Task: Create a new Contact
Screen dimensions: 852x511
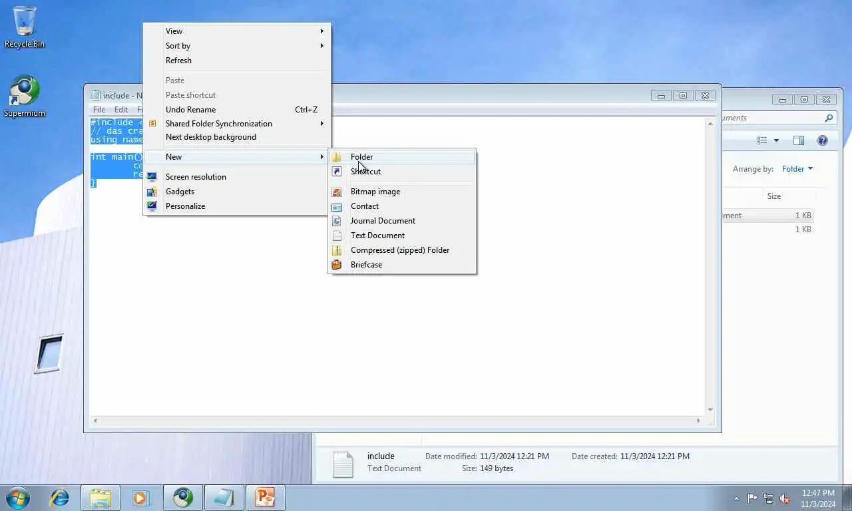Action: tap(402, 206)
